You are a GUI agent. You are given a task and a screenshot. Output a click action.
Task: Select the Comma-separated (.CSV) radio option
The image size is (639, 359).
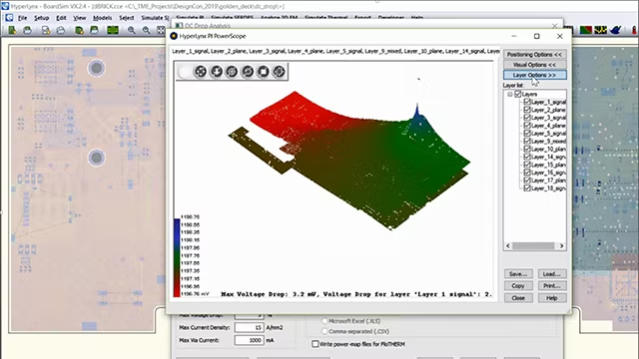324,331
